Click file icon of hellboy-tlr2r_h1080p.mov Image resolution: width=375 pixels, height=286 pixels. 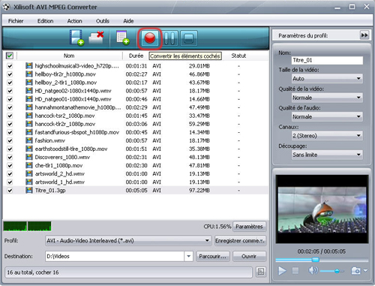pyautogui.click(x=29, y=74)
